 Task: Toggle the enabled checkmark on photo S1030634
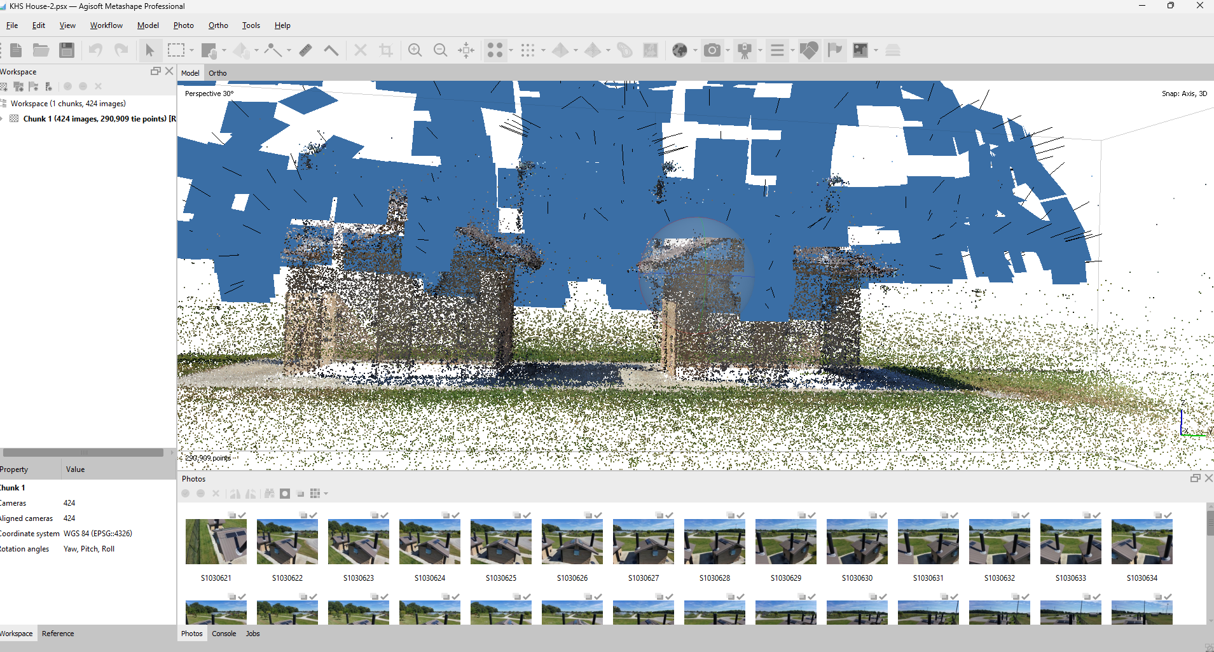click(x=1168, y=515)
